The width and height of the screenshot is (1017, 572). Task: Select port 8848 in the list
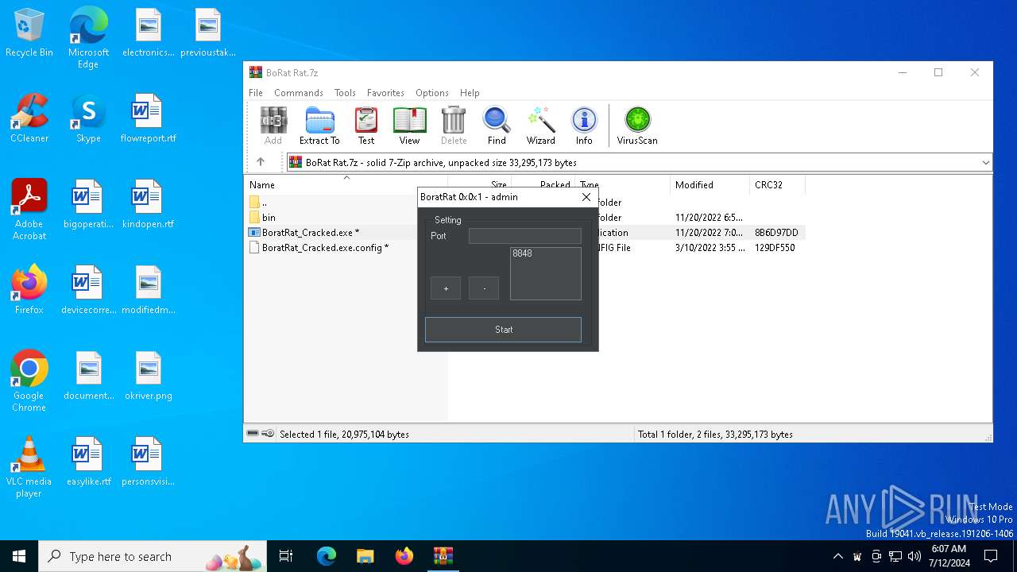click(x=523, y=253)
